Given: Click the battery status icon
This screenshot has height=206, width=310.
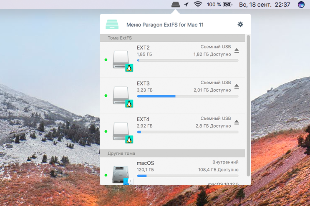Looking at the screenshot, I should tap(227, 5).
